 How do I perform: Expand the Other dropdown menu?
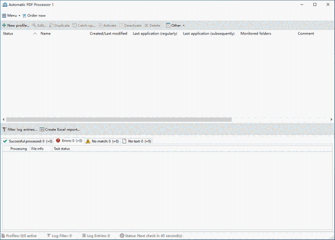coord(175,26)
